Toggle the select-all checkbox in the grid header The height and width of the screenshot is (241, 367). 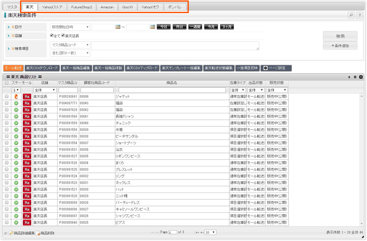click(7, 83)
